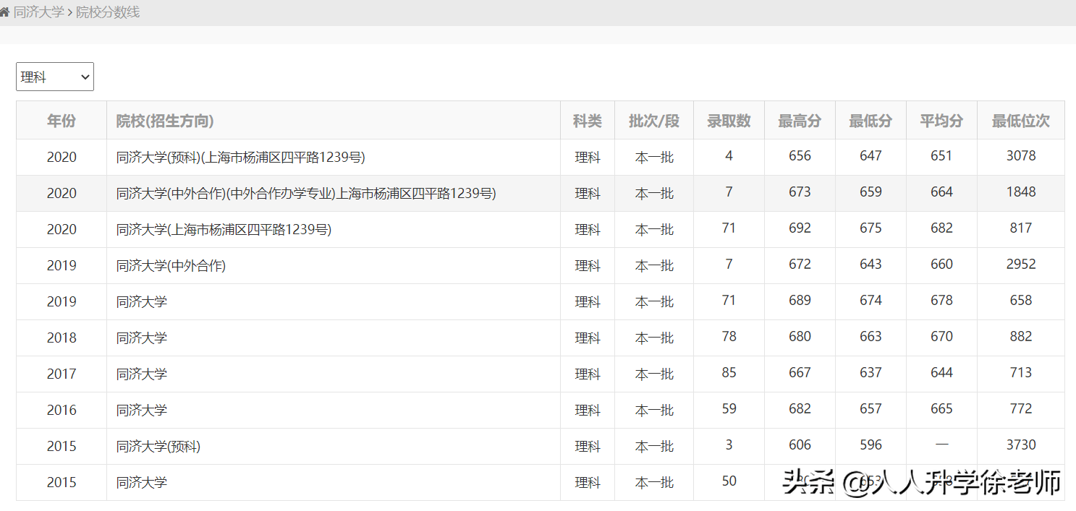Open the 2020 同济大学(中外合作) row entry
Screen dimensions: 1076x511
click(x=304, y=192)
